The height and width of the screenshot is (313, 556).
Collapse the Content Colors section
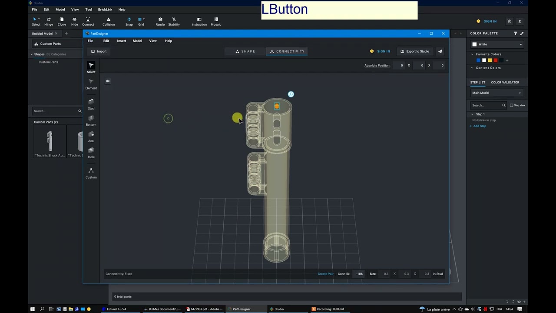472,68
